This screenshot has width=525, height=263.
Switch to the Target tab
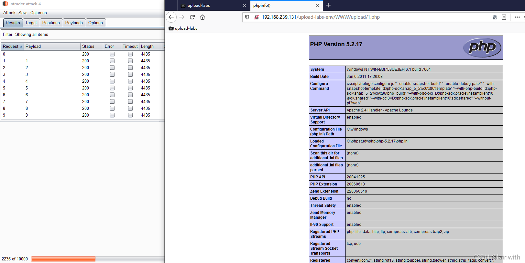(x=31, y=23)
